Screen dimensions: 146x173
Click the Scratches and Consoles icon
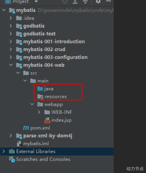click(12, 160)
